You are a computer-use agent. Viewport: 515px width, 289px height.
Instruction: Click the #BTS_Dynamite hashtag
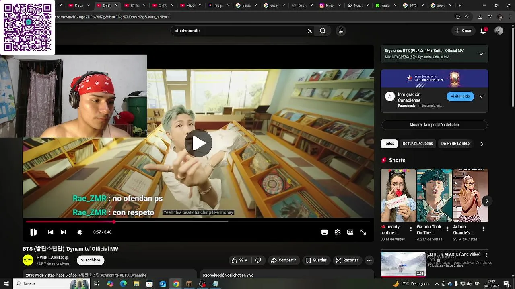[x=133, y=275]
